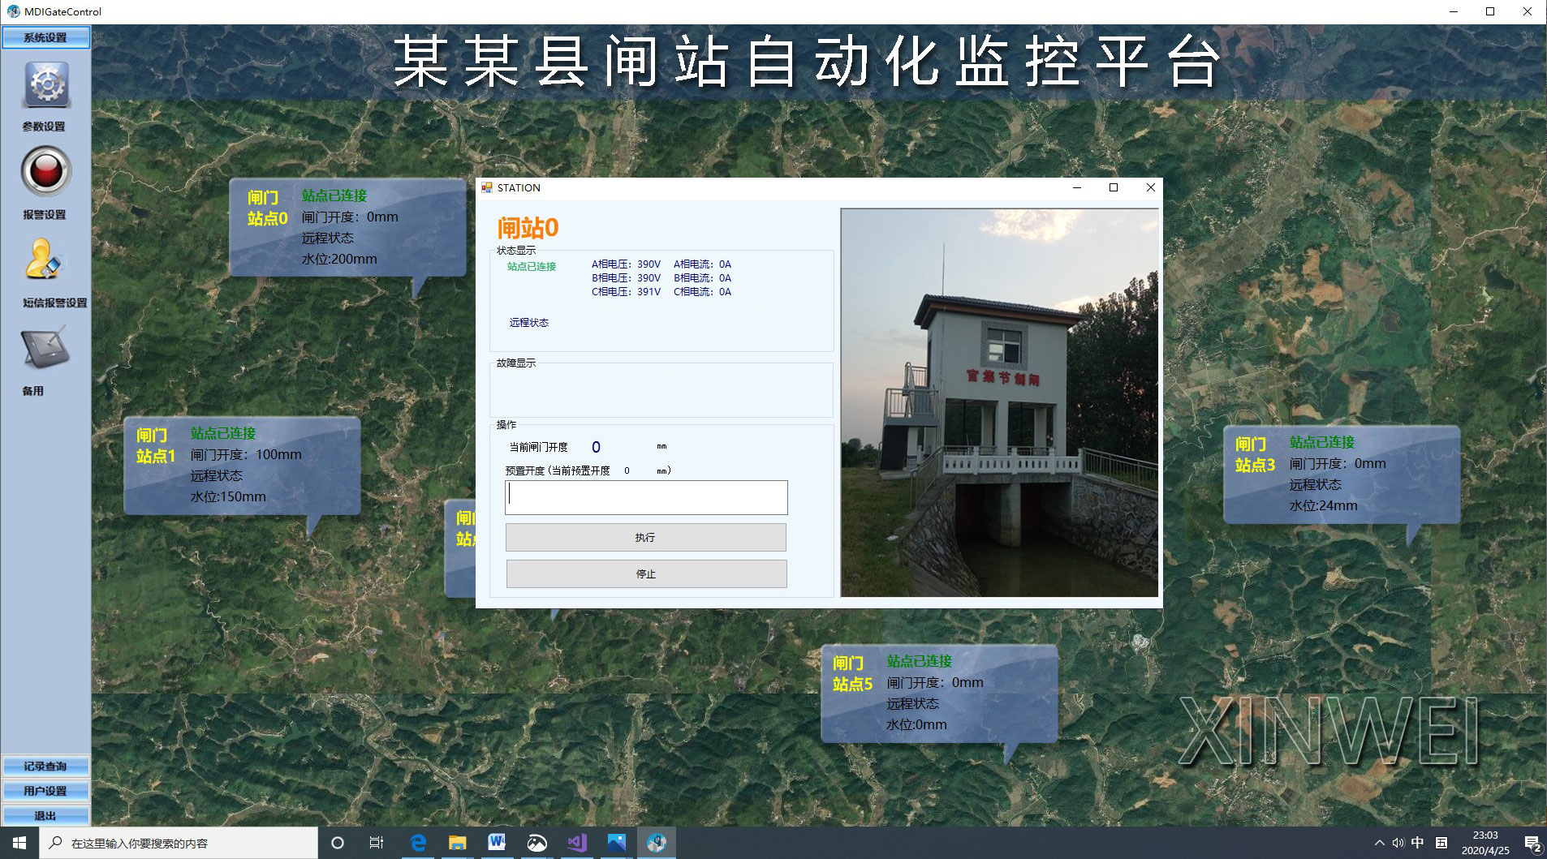
Task: Focus the 预置开度 input field
Action: point(646,497)
